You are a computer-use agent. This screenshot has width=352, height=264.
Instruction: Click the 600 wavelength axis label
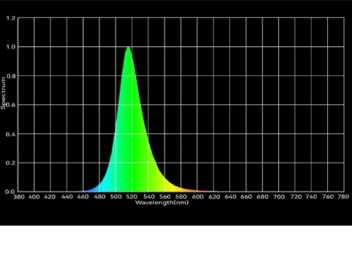(197, 197)
